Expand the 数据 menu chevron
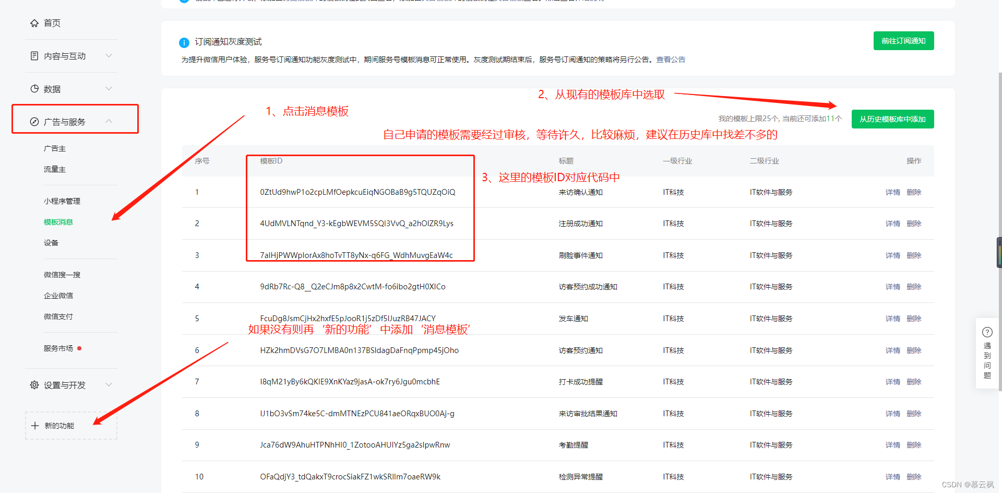The width and height of the screenshot is (1002, 493). click(109, 88)
